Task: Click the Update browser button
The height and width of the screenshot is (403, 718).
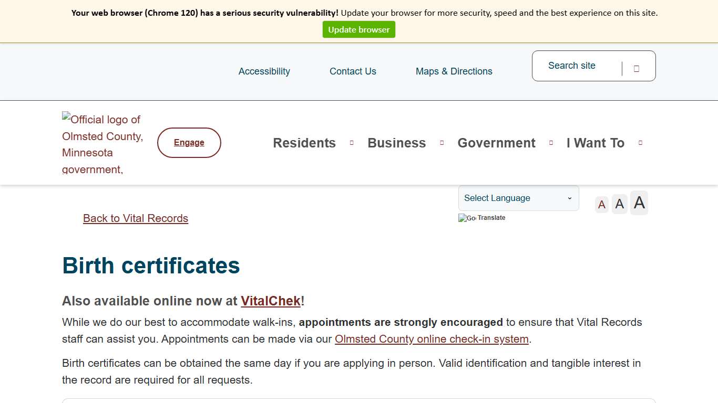Action: (x=359, y=30)
